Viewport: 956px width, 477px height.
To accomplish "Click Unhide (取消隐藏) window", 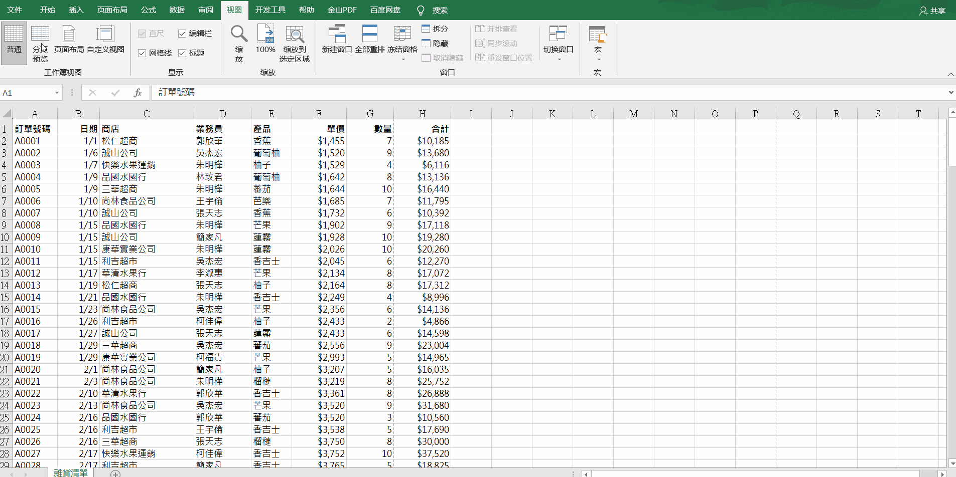I will tap(443, 58).
